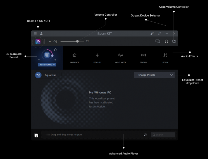Close the Boom 3D window

pos(174,33)
